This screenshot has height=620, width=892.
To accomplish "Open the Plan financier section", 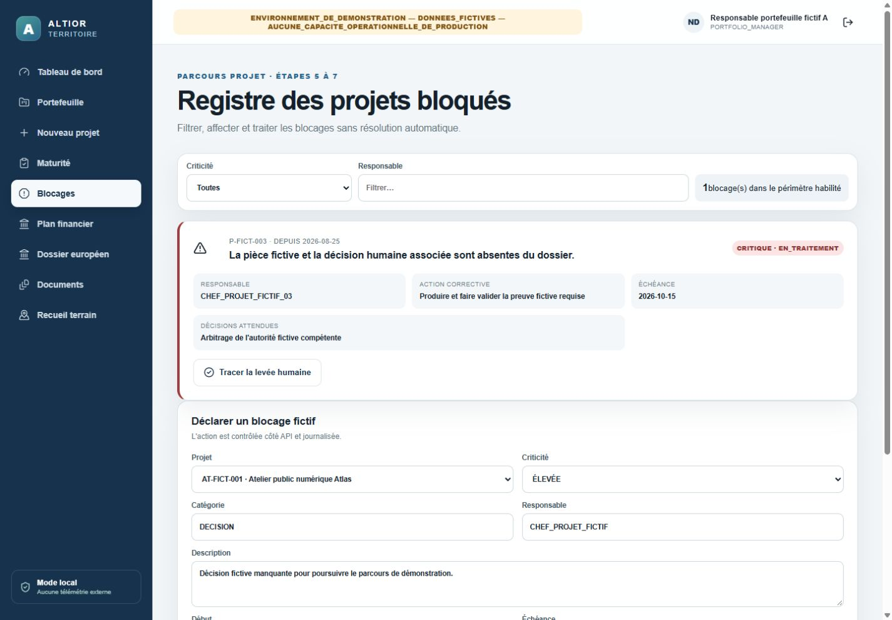I will coord(76,224).
